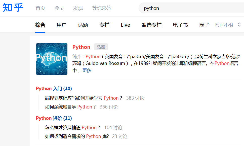Focus the search box containing python
This screenshot has height=146, width=244.
(191, 8)
